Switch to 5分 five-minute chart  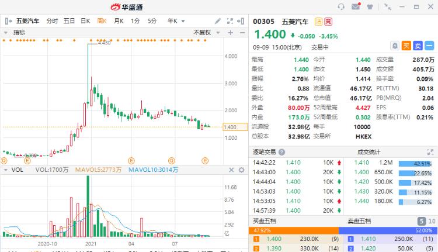(x=152, y=21)
